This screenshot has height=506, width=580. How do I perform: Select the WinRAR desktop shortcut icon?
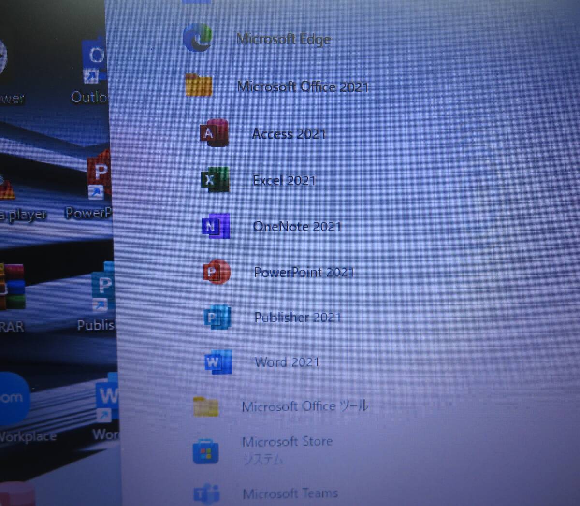[x=12, y=287]
